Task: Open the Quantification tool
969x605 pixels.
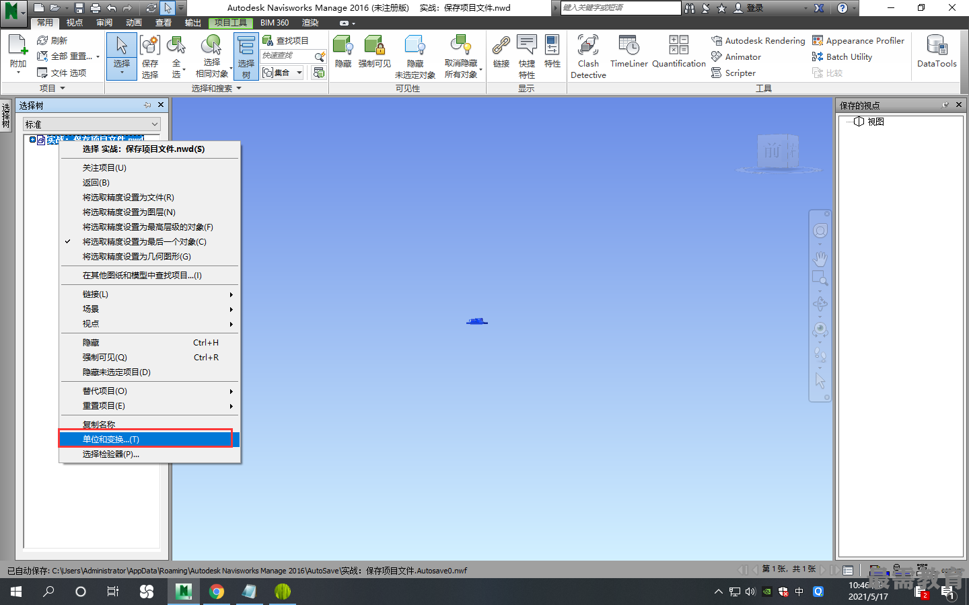Action: coord(678,52)
